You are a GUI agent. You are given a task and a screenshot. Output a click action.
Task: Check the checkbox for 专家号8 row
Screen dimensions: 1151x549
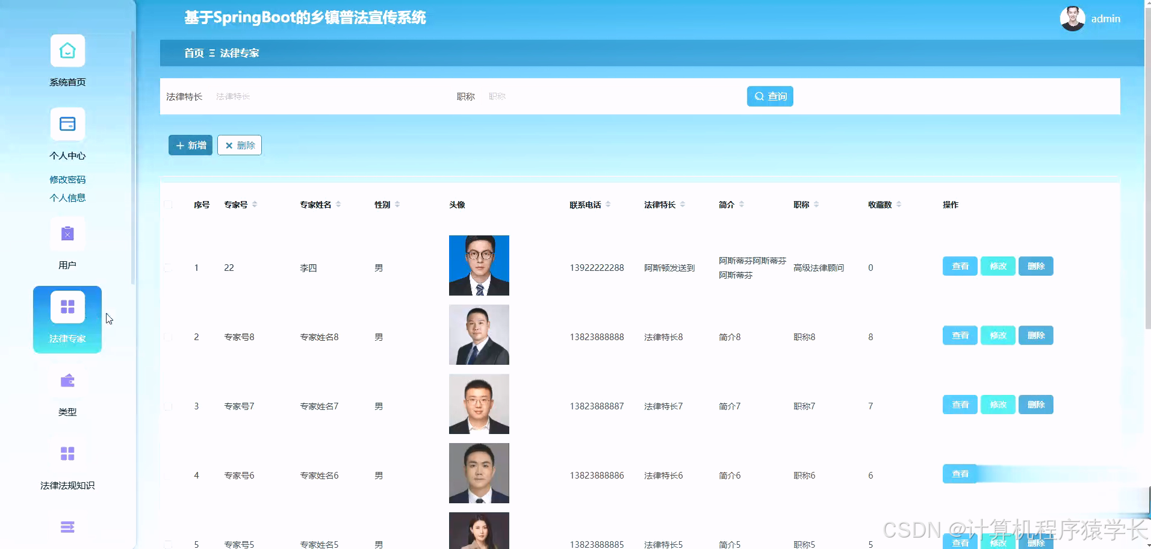(169, 337)
